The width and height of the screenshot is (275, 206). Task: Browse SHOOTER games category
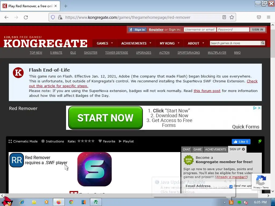91,53
